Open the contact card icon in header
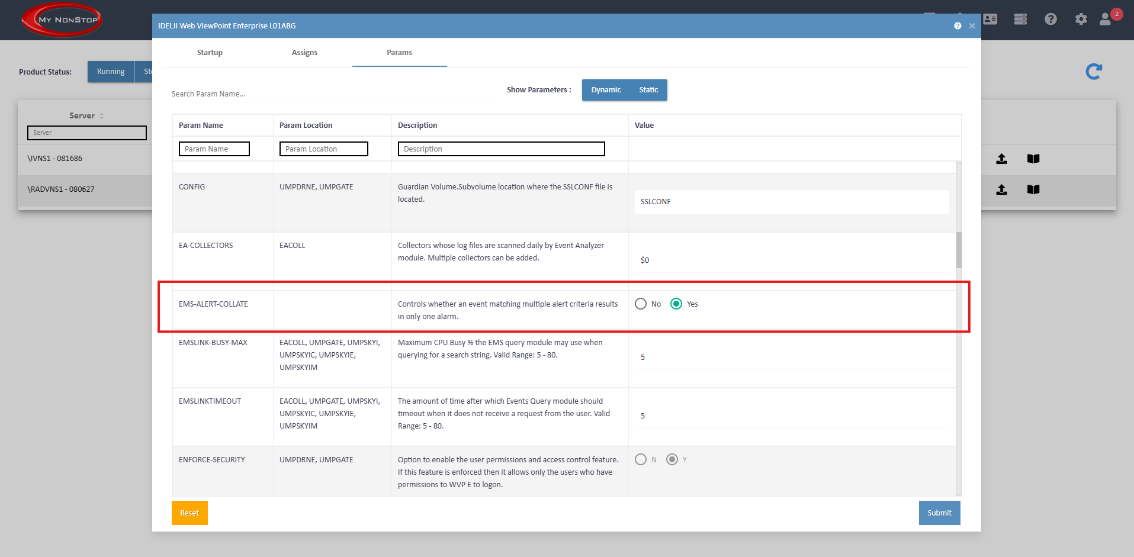Image resolution: width=1134 pixels, height=557 pixels. [990, 20]
